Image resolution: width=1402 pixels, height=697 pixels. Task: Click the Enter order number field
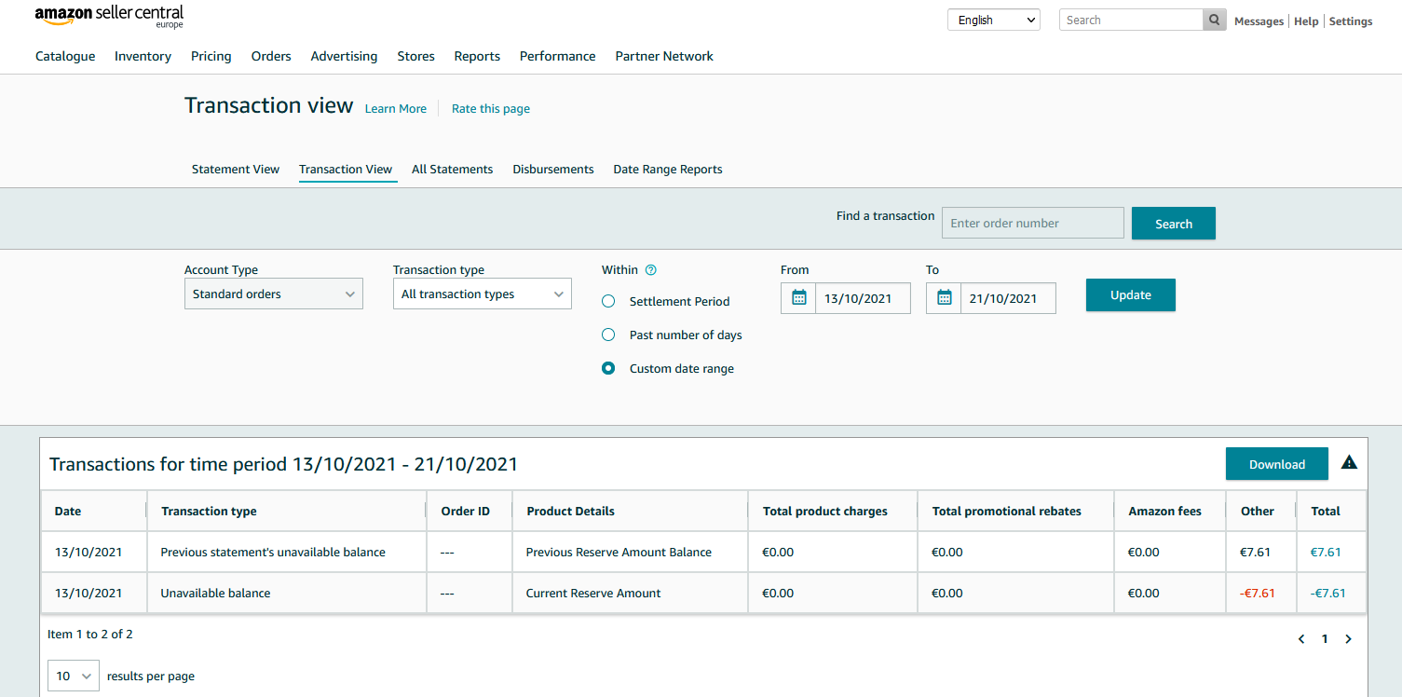pyautogui.click(x=1033, y=223)
